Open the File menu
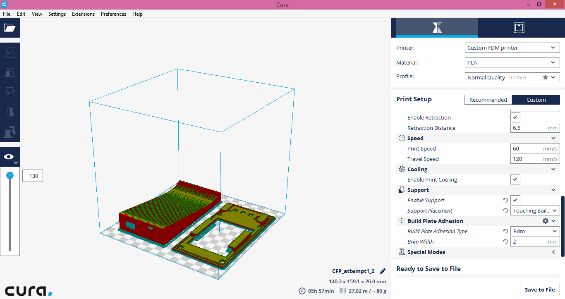Image resolution: width=565 pixels, height=299 pixels. click(7, 14)
